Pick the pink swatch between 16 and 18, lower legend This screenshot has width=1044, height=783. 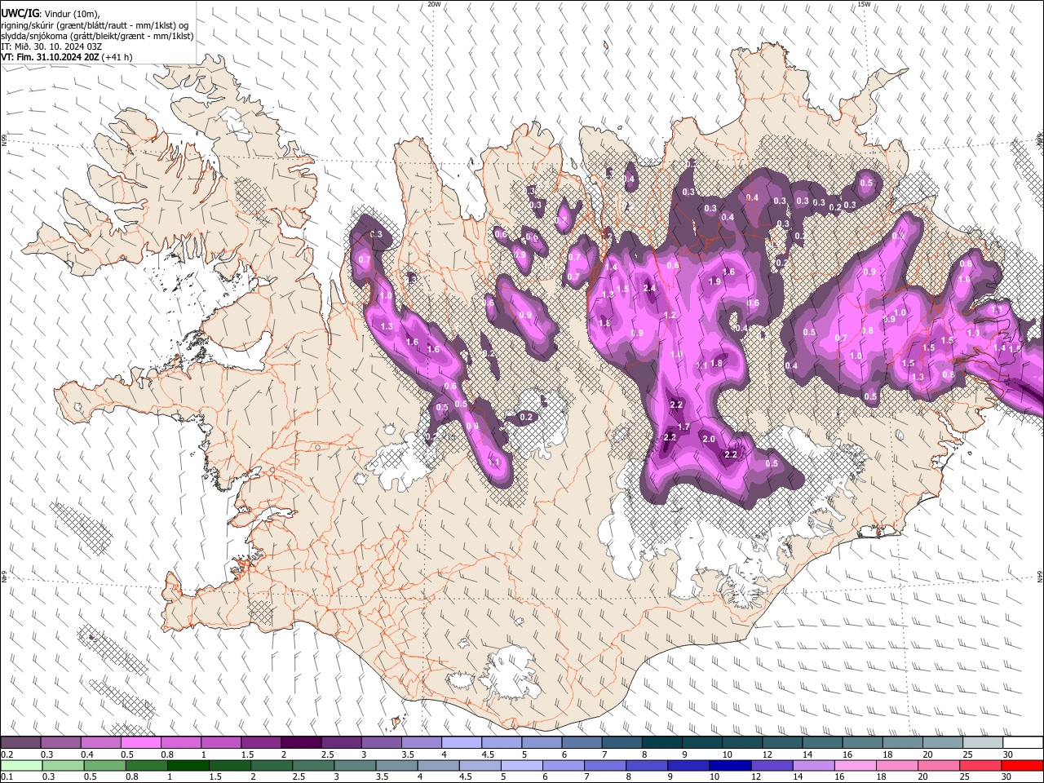coord(856,765)
